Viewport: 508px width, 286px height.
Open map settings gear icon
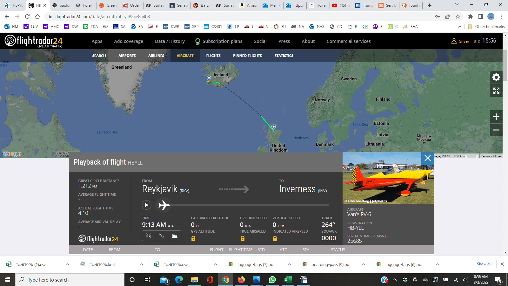coord(496,77)
